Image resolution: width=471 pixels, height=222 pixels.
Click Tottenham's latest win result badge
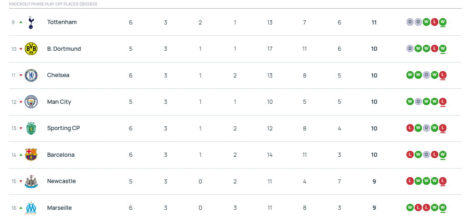click(x=443, y=22)
